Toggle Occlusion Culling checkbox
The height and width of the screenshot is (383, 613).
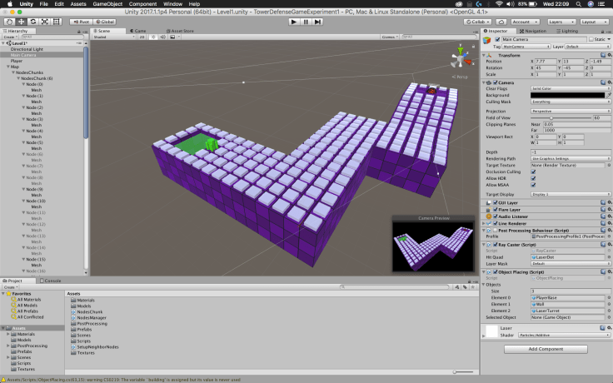pos(534,171)
